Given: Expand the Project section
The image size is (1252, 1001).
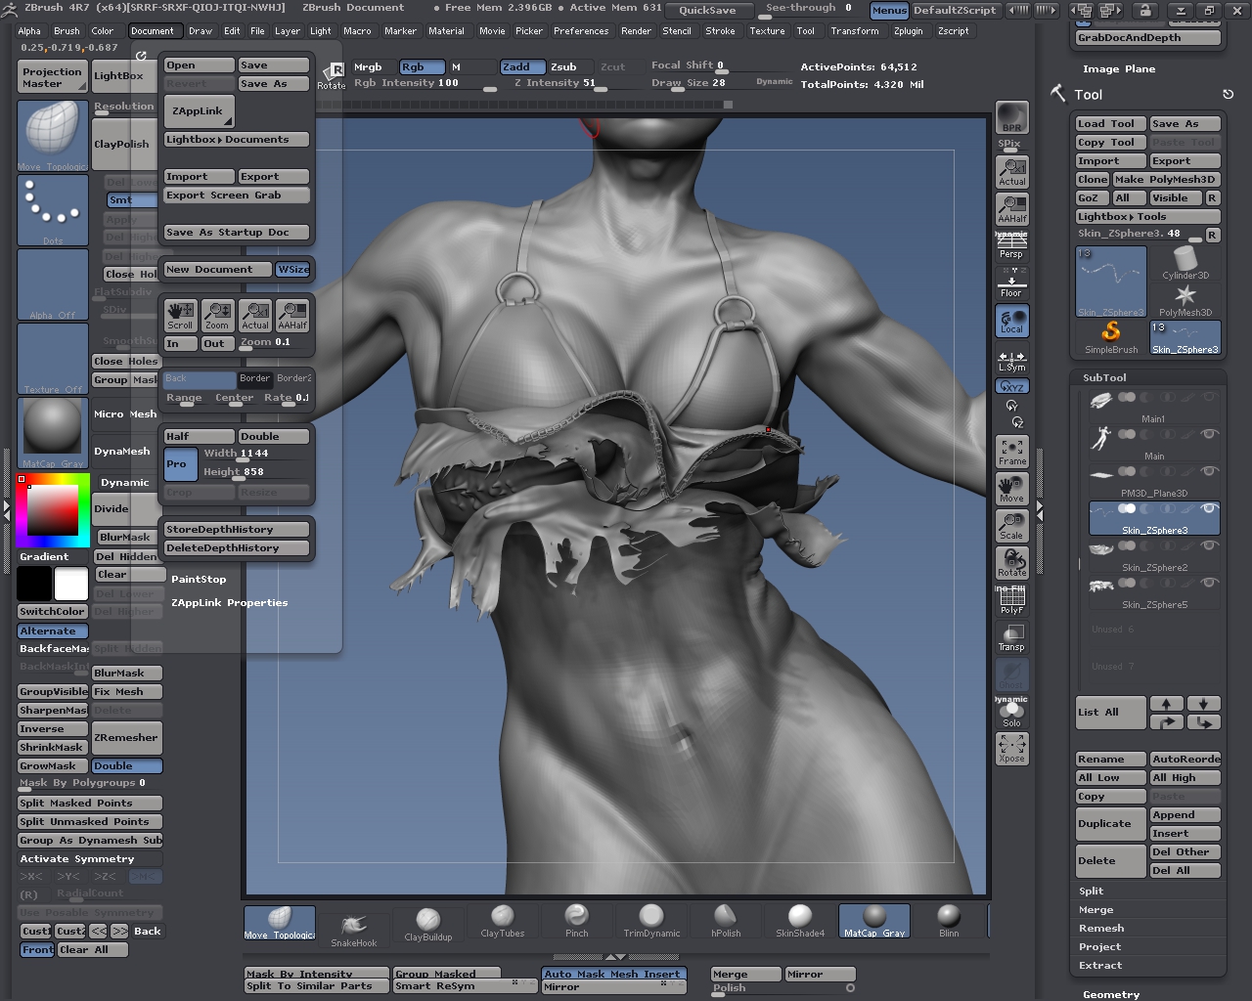Looking at the screenshot, I should click(1099, 946).
